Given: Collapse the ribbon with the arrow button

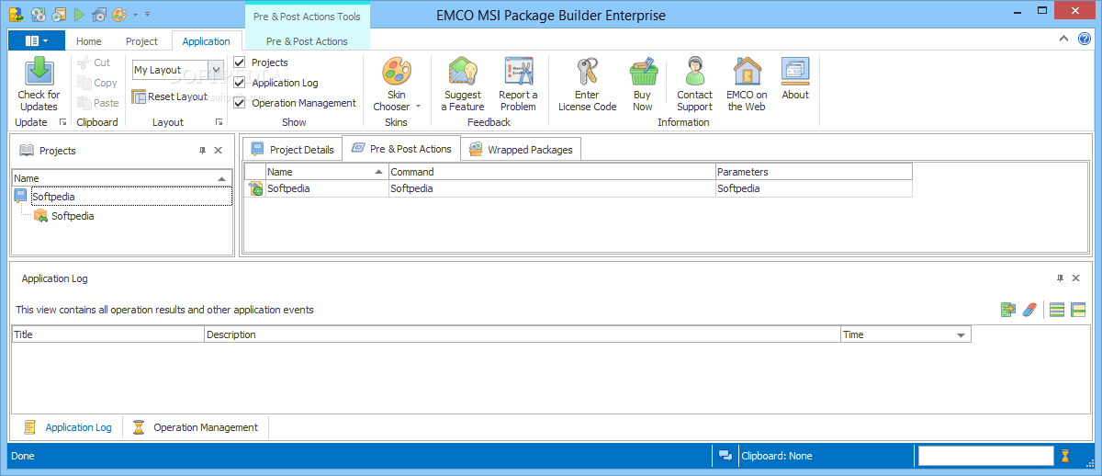Looking at the screenshot, I should (1063, 39).
